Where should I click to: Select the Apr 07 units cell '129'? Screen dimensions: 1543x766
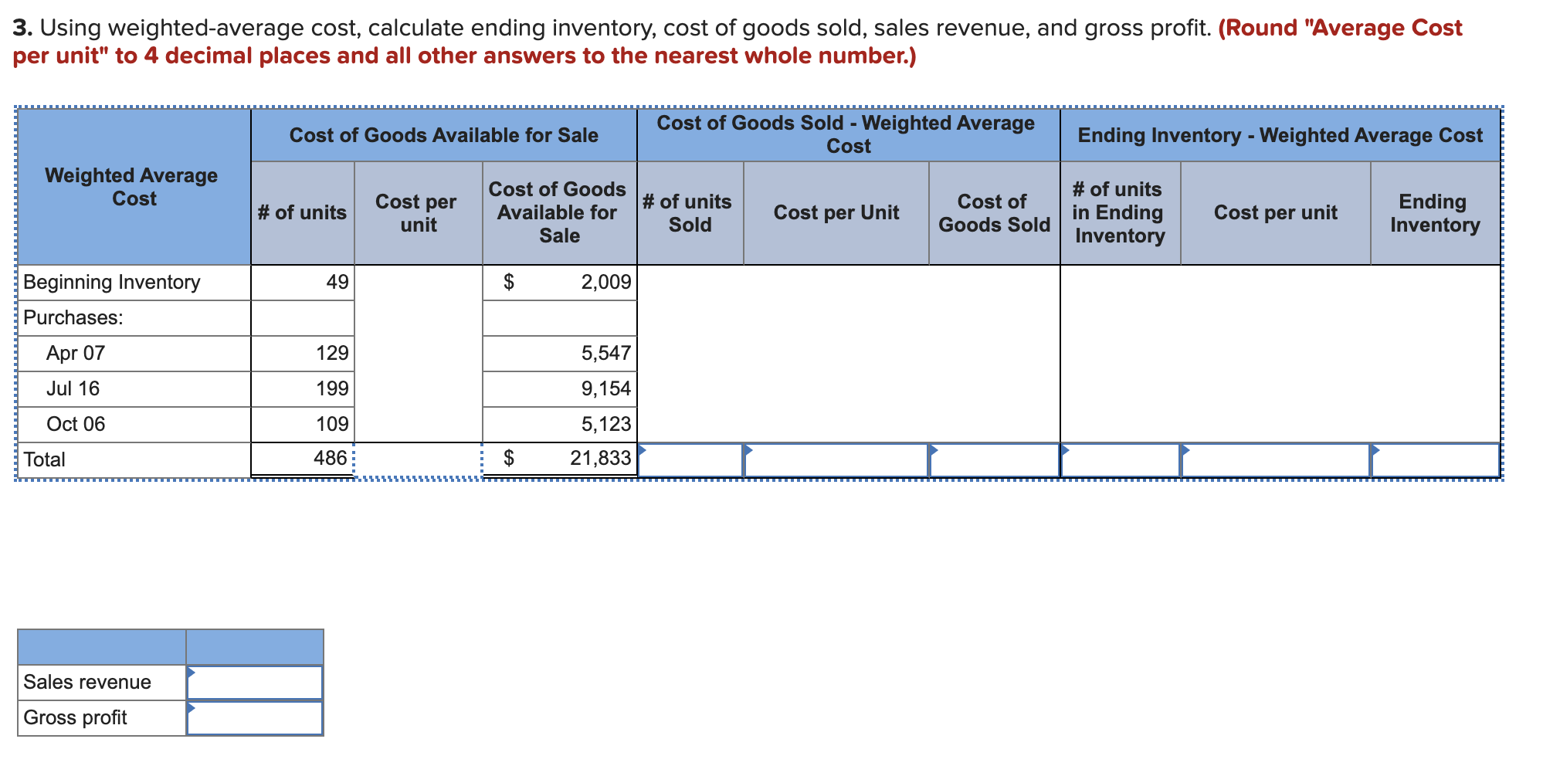[303, 354]
